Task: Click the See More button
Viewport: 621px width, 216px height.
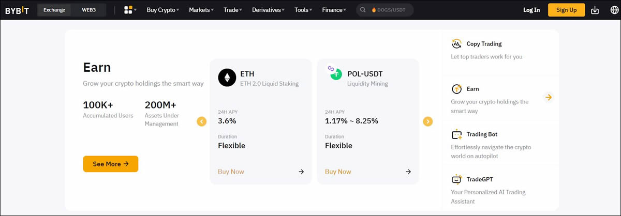Action: coord(110,164)
